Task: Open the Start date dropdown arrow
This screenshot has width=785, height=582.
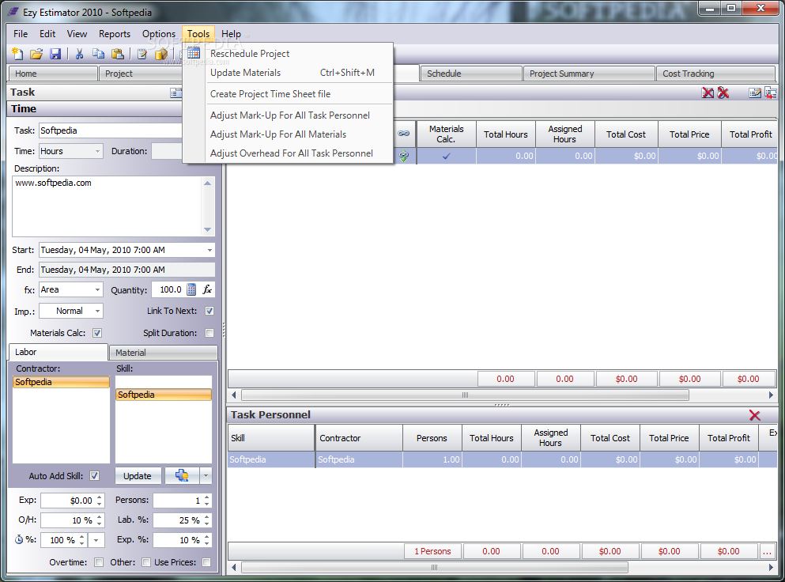Action: (x=209, y=250)
